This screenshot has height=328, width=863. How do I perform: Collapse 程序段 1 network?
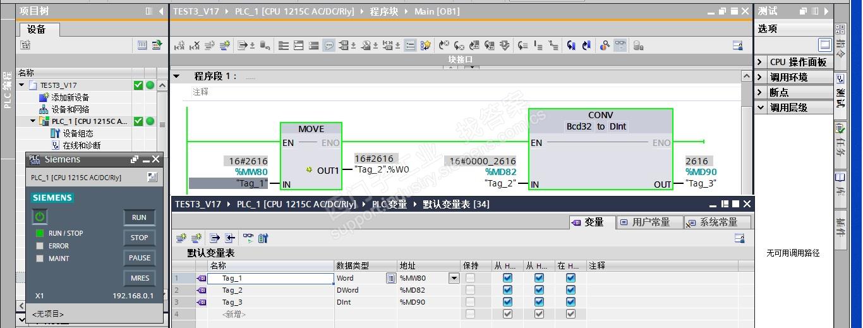[177, 76]
